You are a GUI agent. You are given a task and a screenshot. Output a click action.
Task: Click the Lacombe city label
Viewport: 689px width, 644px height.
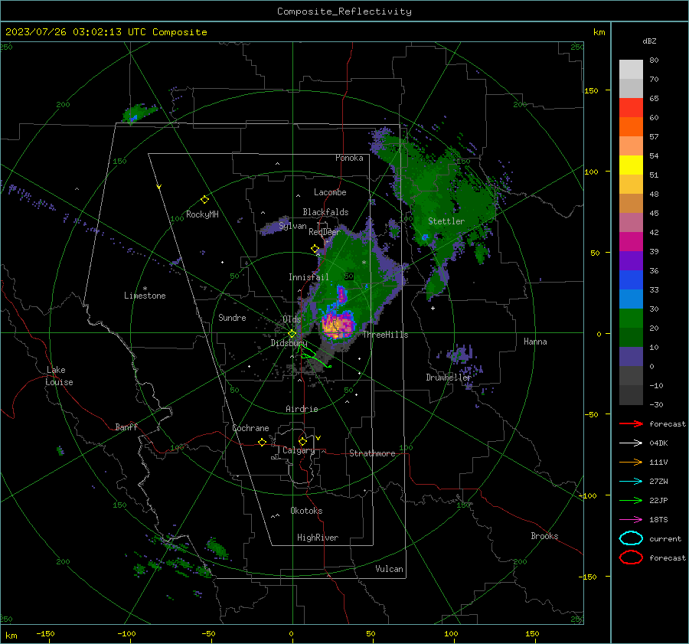tap(330, 192)
